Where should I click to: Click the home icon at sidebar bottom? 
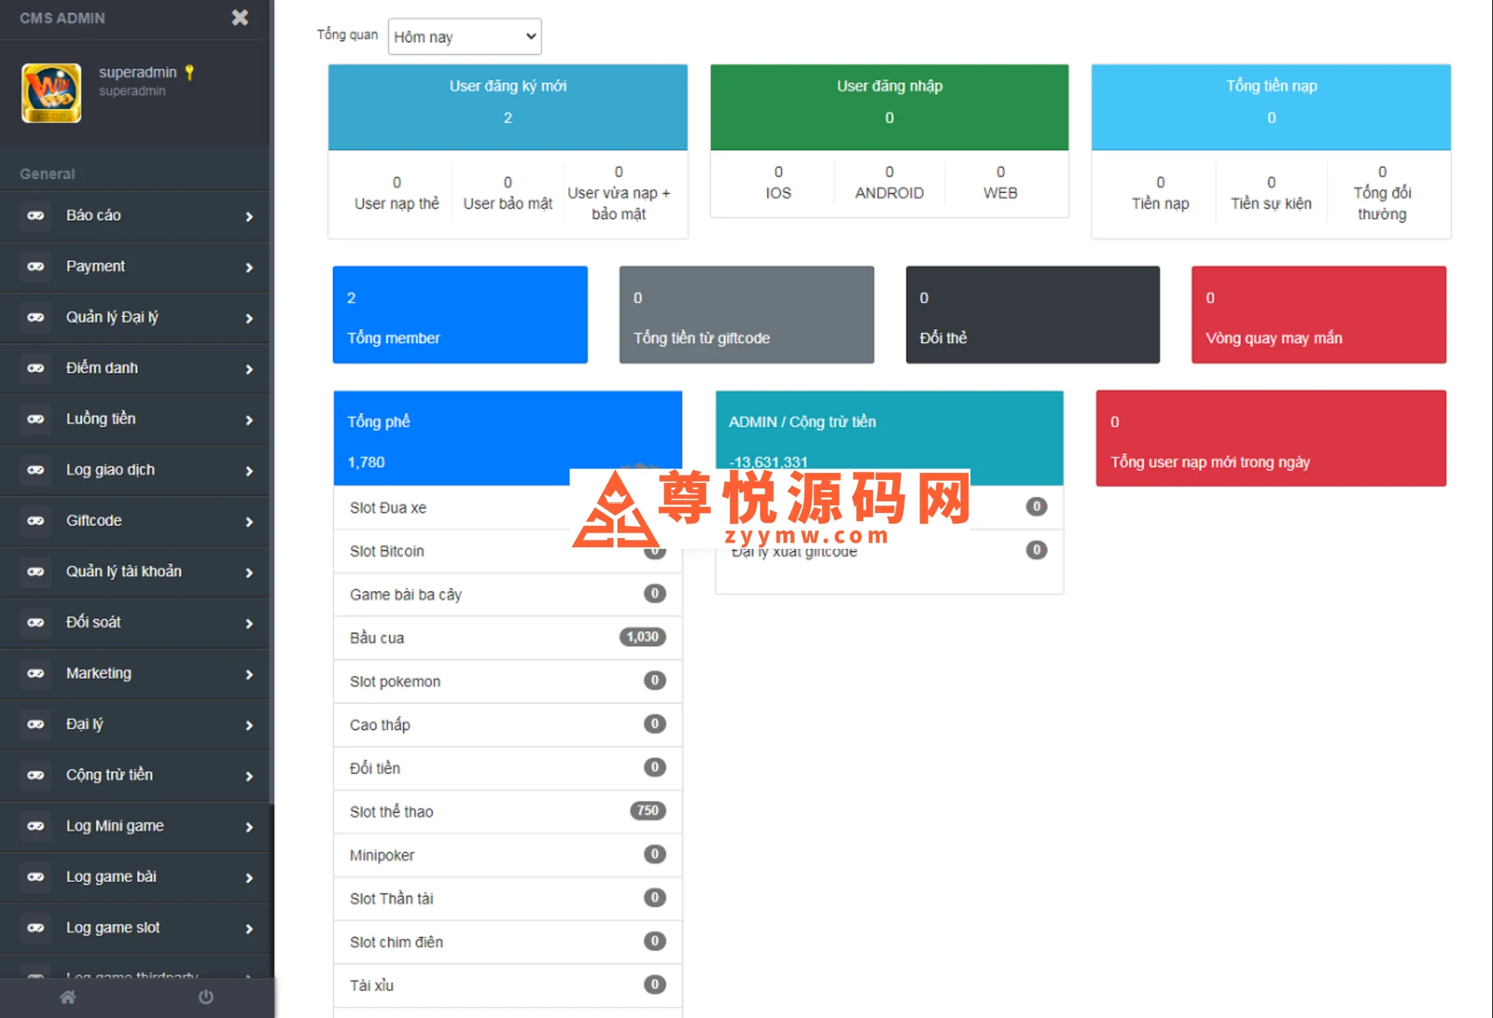pos(68,997)
